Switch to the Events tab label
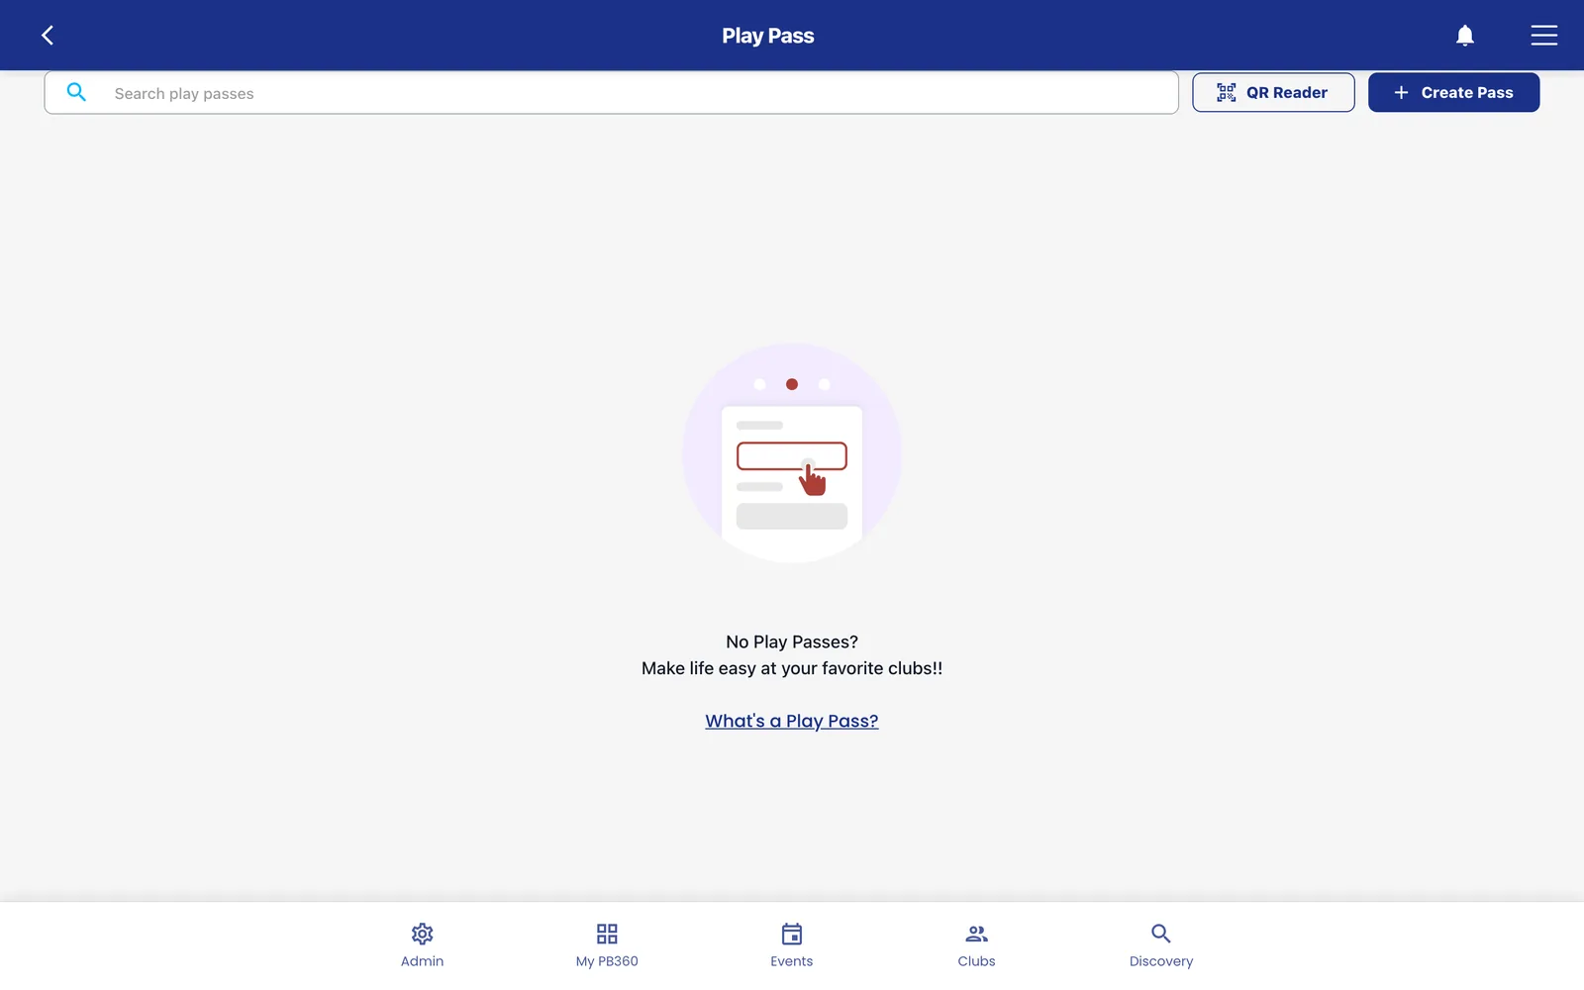 point(792,961)
